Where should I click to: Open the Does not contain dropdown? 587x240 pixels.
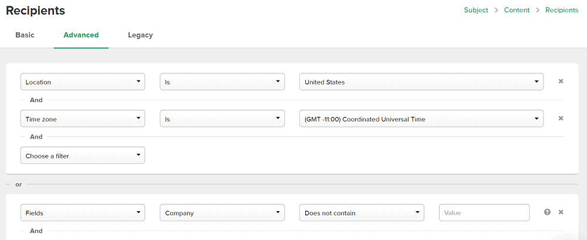pyautogui.click(x=362, y=212)
